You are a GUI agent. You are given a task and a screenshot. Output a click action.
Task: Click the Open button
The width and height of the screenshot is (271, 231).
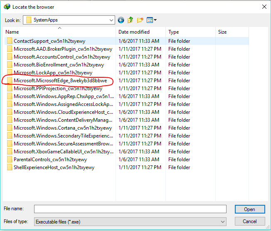click(x=250, y=209)
